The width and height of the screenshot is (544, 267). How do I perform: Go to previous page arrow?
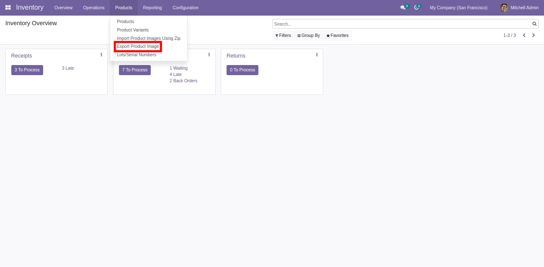[x=524, y=35]
